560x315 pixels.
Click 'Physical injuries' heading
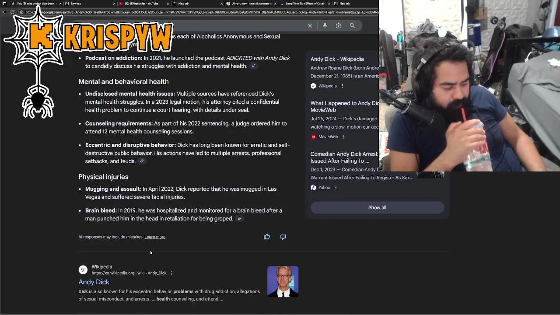point(103,177)
